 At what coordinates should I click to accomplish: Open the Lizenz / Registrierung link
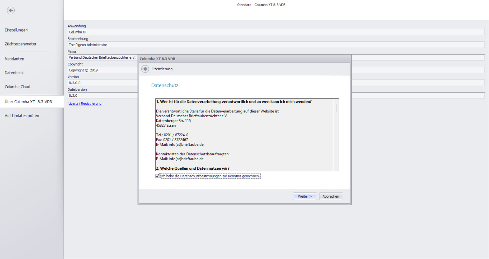point(85,104)
